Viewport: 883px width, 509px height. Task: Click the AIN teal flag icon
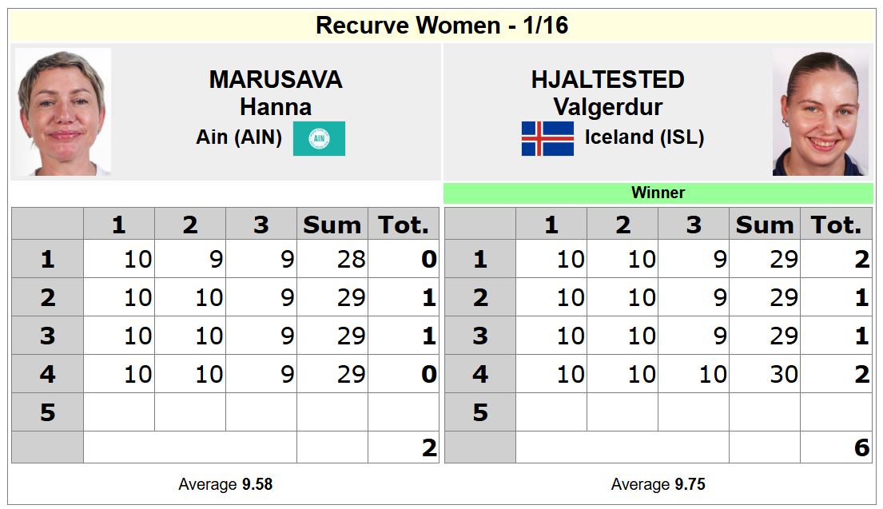[x=319, y=138]
